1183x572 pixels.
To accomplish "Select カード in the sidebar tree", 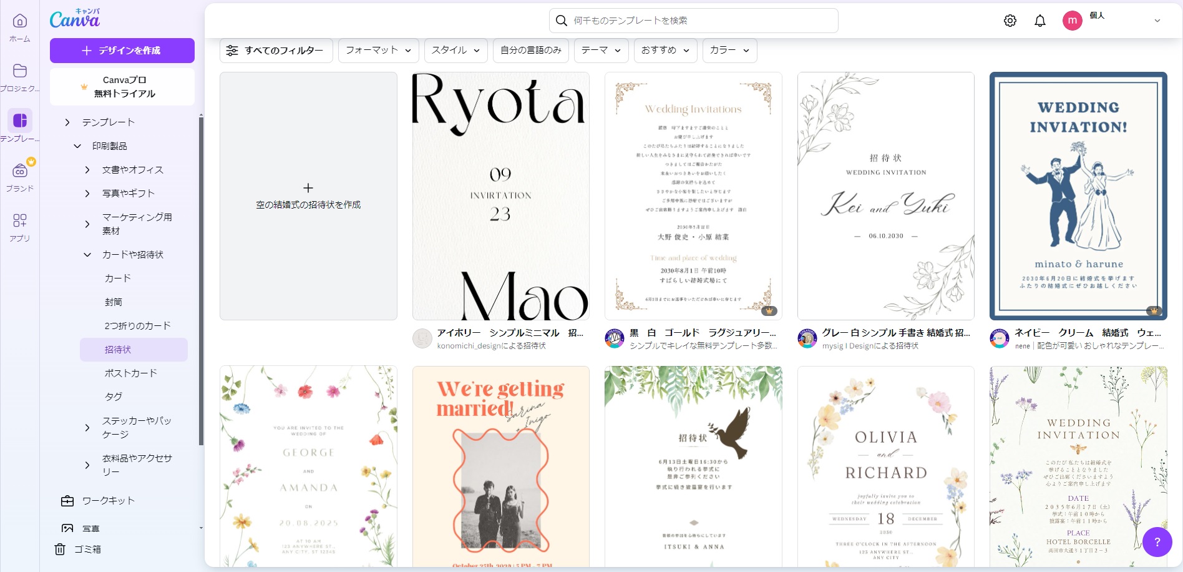I will [x=118, y=279].
